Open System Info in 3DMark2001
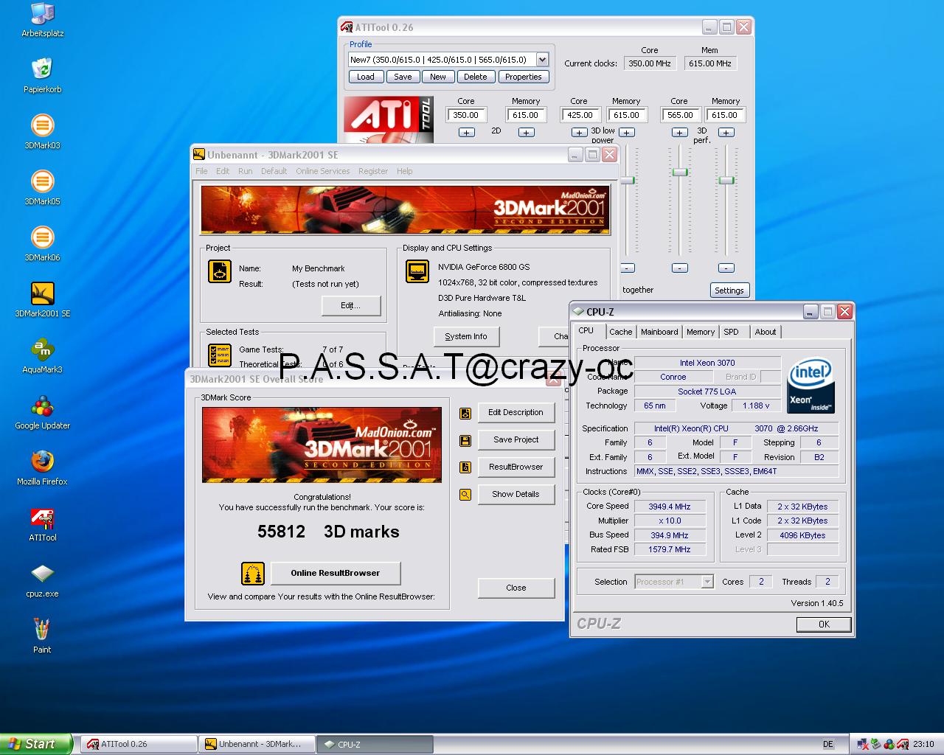This screenshot has height=755, width=944. [466, 337]
